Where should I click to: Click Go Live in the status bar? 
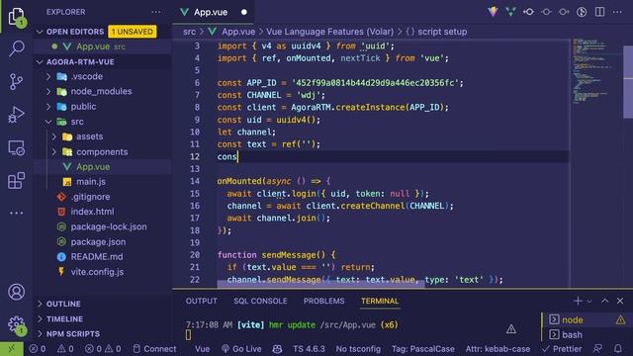click(x=241, y=349)
